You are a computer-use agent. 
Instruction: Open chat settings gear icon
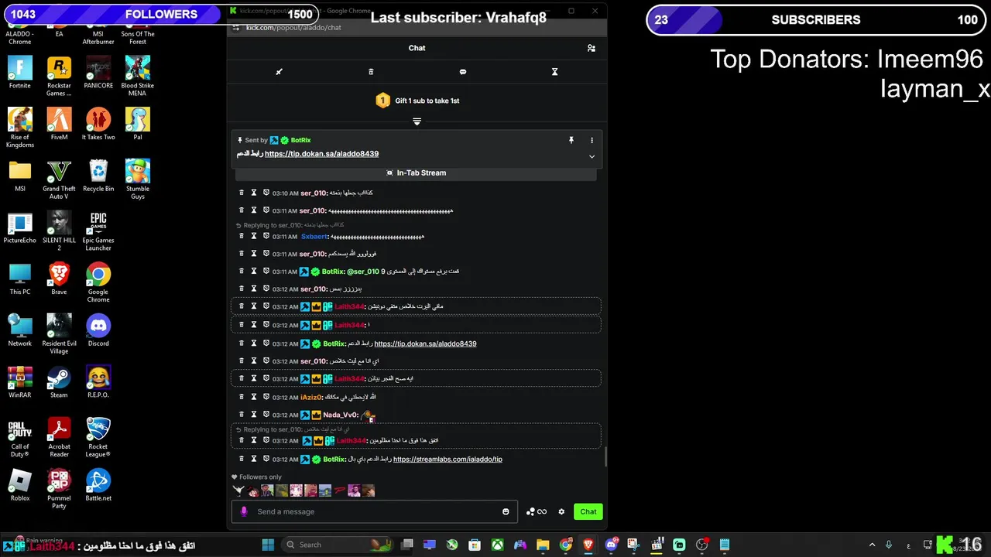click(561, 511)
